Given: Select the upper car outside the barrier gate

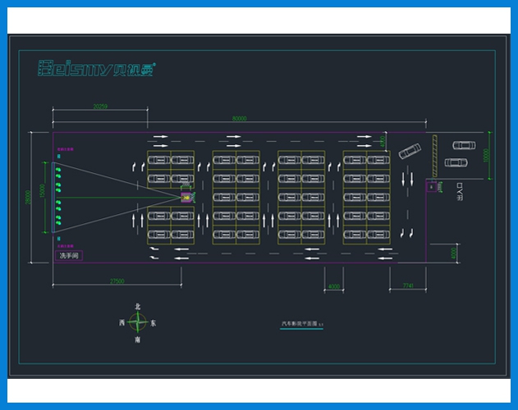Looking at the screenshot, I should (x=464, y=145).
